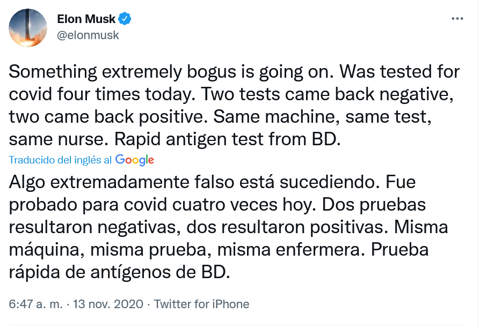
Task: Open the @elonmusk handle link
Action: click(88, 35)
